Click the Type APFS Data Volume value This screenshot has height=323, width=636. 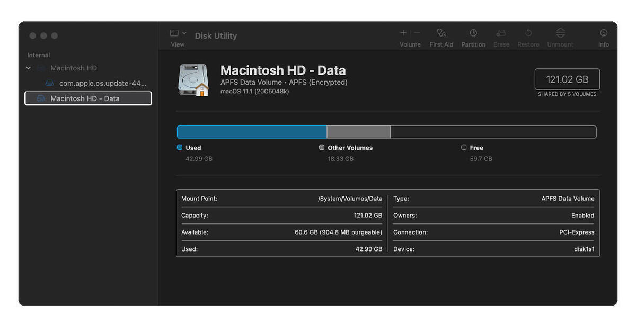pyautogui.click(x=568, y=199)
